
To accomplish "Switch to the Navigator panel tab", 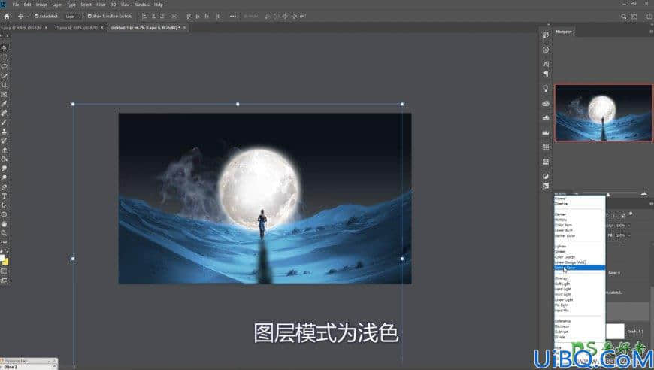I will pos(564,32).
